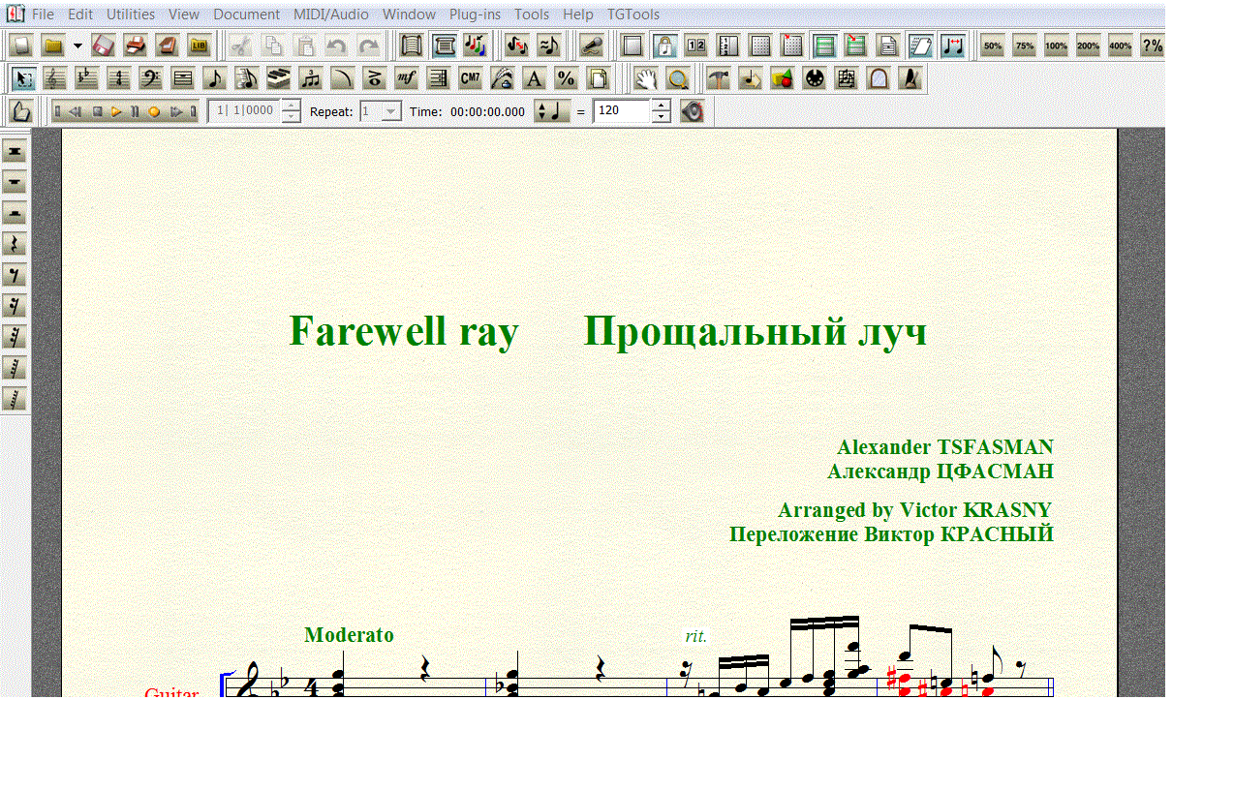Screen dimensions: 1234x791
Task: Click the Stop button in playback controls
Action: tap(97, 111)
